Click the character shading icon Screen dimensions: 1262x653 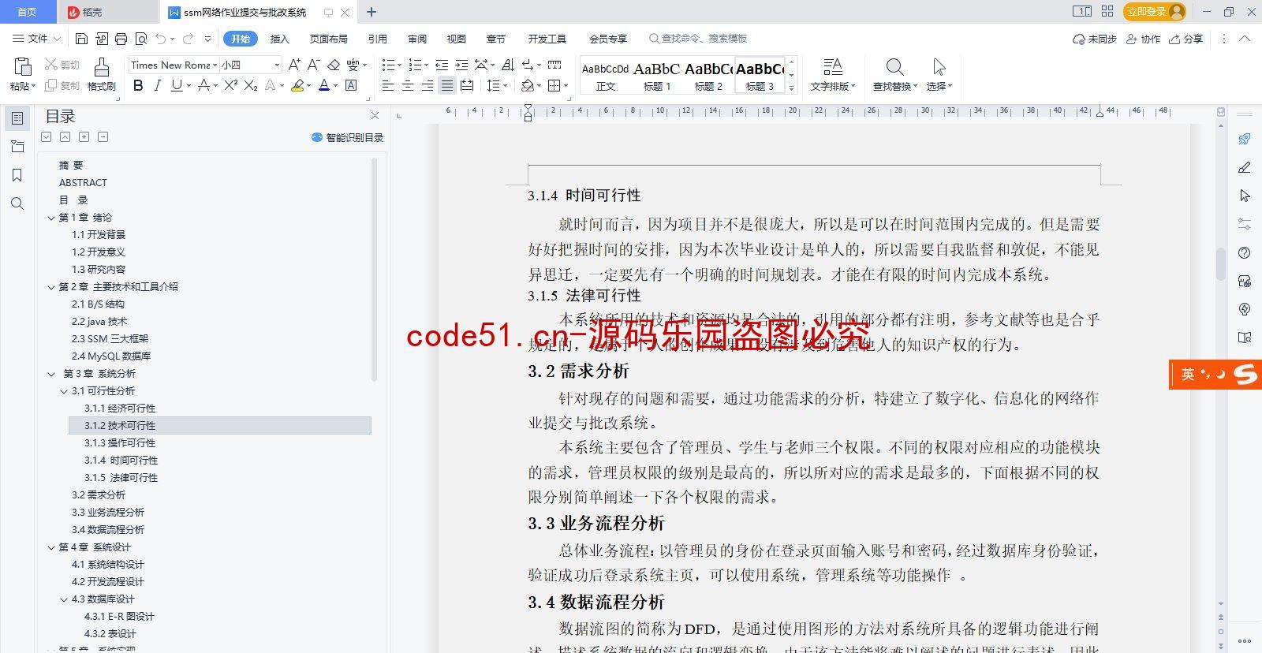(352, 85)
